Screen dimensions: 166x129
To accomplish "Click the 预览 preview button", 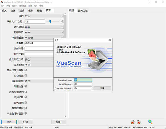I will pyautogui.click(x=9, y=122).
